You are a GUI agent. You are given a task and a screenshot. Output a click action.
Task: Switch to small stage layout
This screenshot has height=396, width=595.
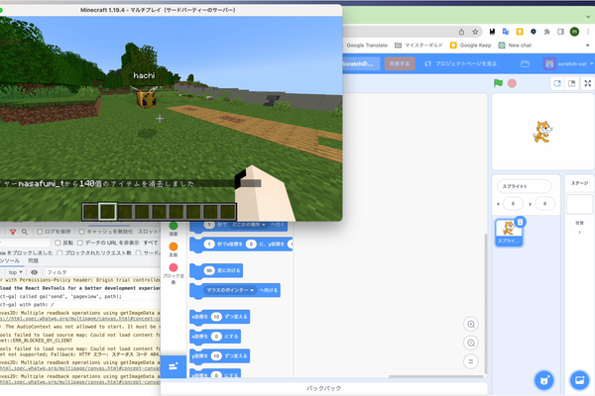pos(557,83)
